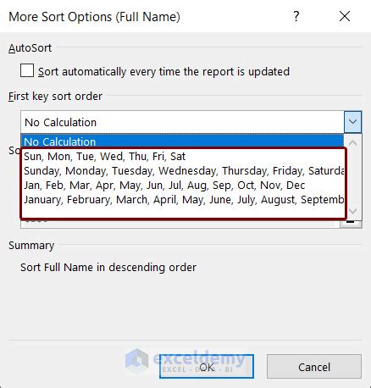The image size is (371, 388).
Task: Open the First key sort order dropdown arrow
Action: pyautogui.click(x=352, y=122)
